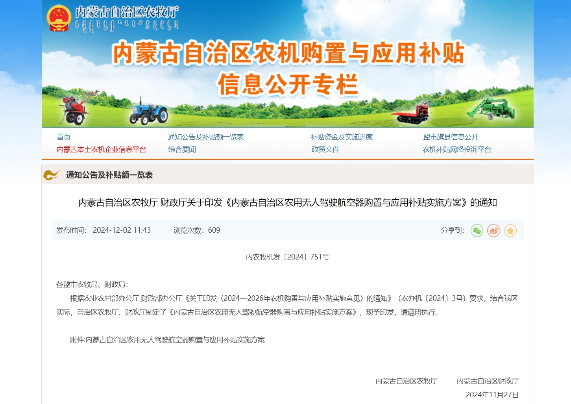Viewport: 571px width, 404px height.
Task: Share article via Weibo icon
Action: click(493, 231)
